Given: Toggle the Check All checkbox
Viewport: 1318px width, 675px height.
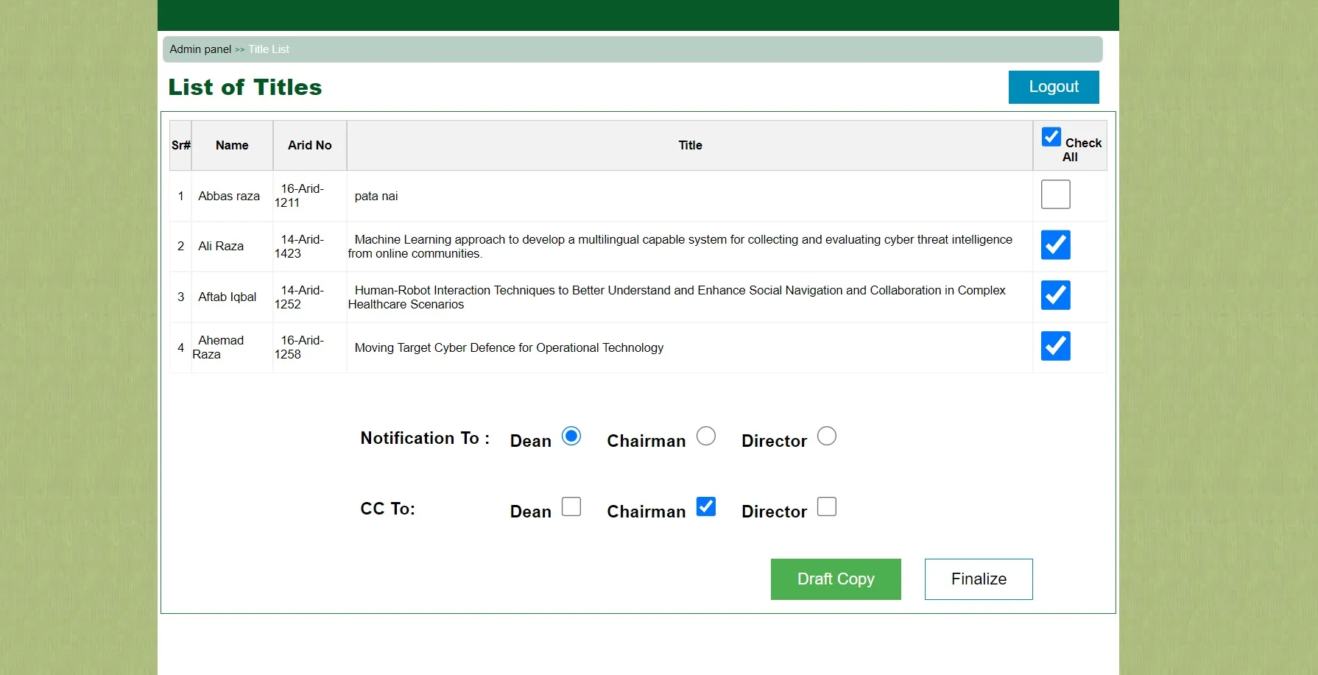Looking at the screenshot, I should pos(1051,137).
